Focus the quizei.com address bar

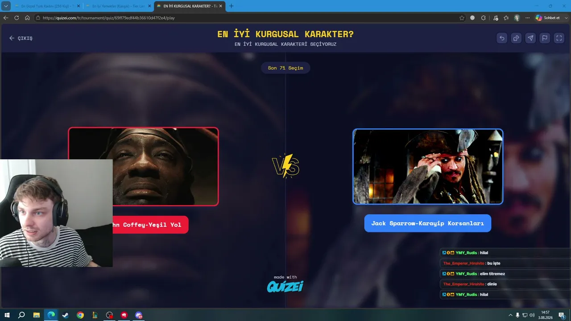coord(250,18)
